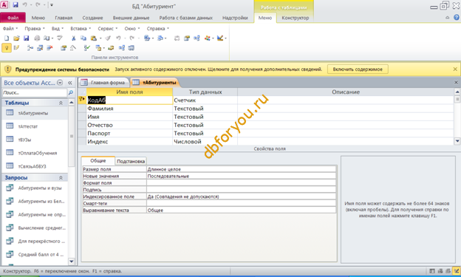The width and height of the screenshot is (461, 277).
Task: Open the Paste icon dropdown arrow
Action: (100, 38)
